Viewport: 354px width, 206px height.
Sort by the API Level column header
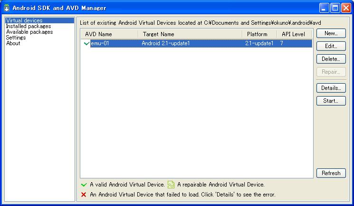[x=294, y=34]
